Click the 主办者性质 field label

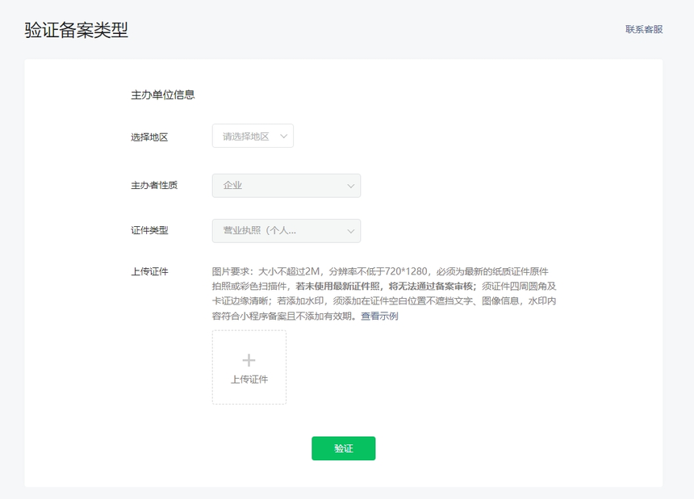(154, 186)
